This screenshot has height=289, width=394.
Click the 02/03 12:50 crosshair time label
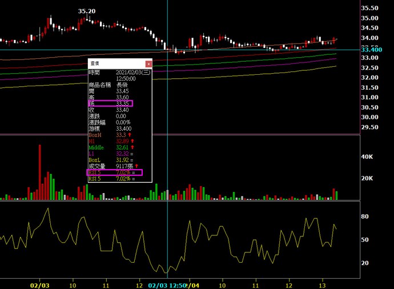point(167,284)
